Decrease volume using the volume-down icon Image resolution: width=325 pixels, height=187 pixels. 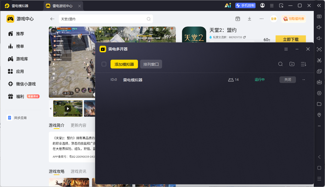click(x=319, y=38)
